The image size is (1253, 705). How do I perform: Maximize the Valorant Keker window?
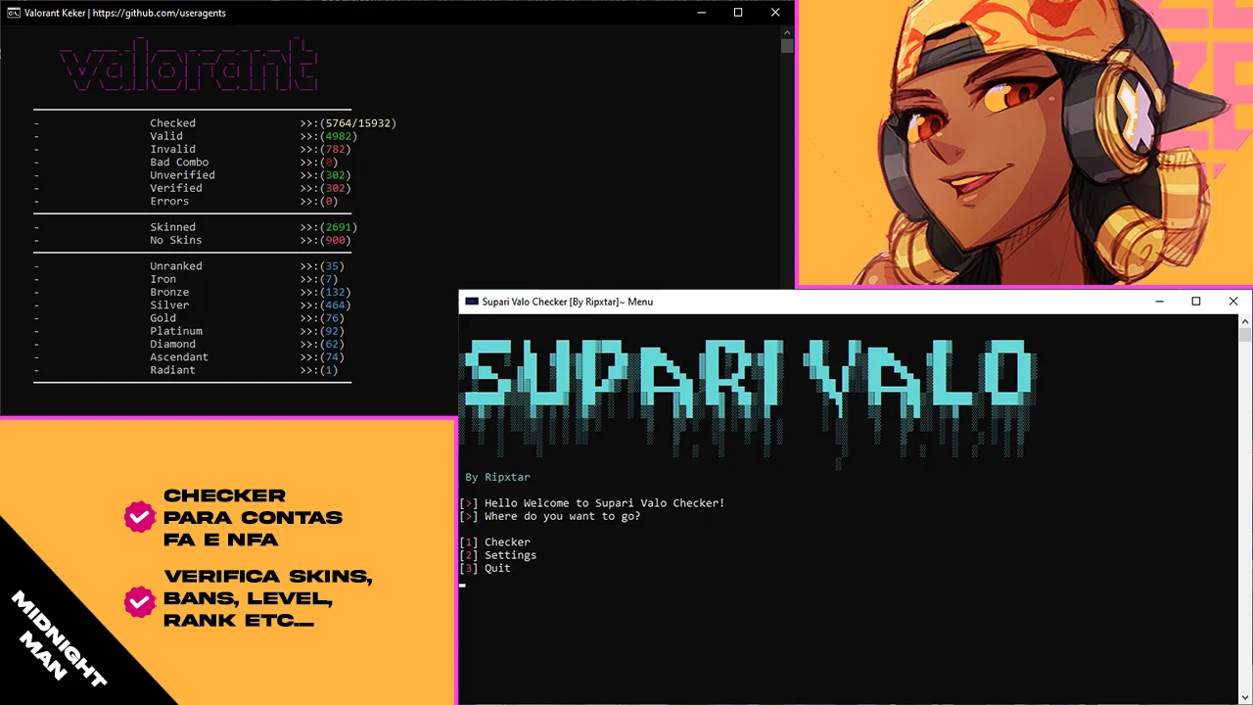point(738,13)
